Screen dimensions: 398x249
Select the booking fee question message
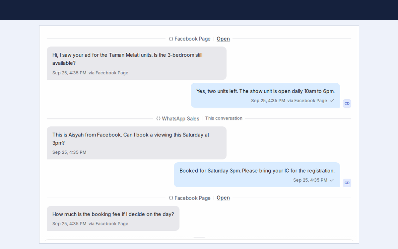coord(113,218)
